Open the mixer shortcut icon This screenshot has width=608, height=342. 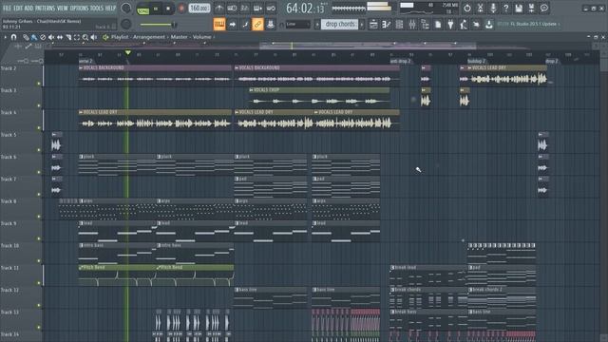(x=411, y=25)
